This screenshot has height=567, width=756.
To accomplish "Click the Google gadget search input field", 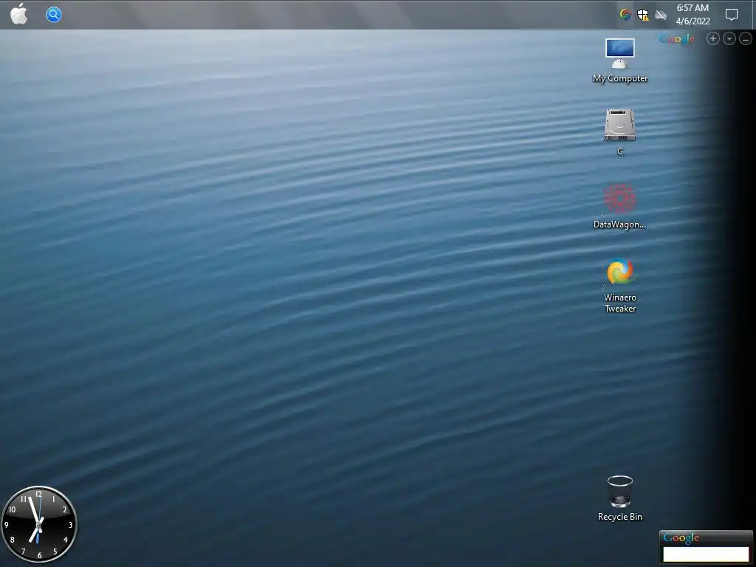I will (x=706, y=554).
